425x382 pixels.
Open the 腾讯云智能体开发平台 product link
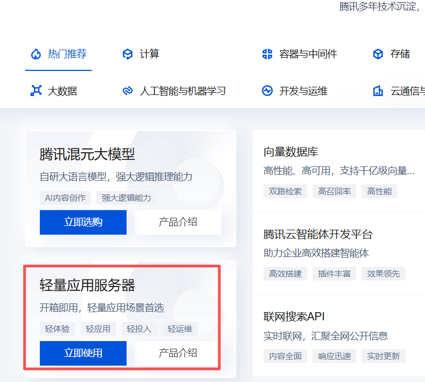click(318, 234)
